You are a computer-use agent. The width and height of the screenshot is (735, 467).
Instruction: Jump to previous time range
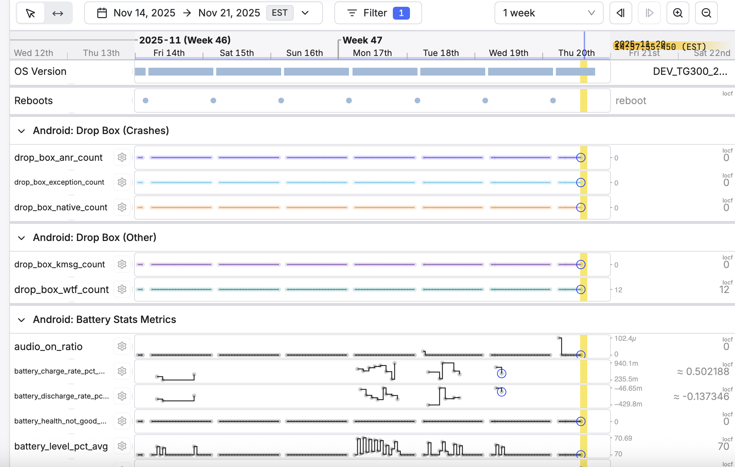(620, 13)
